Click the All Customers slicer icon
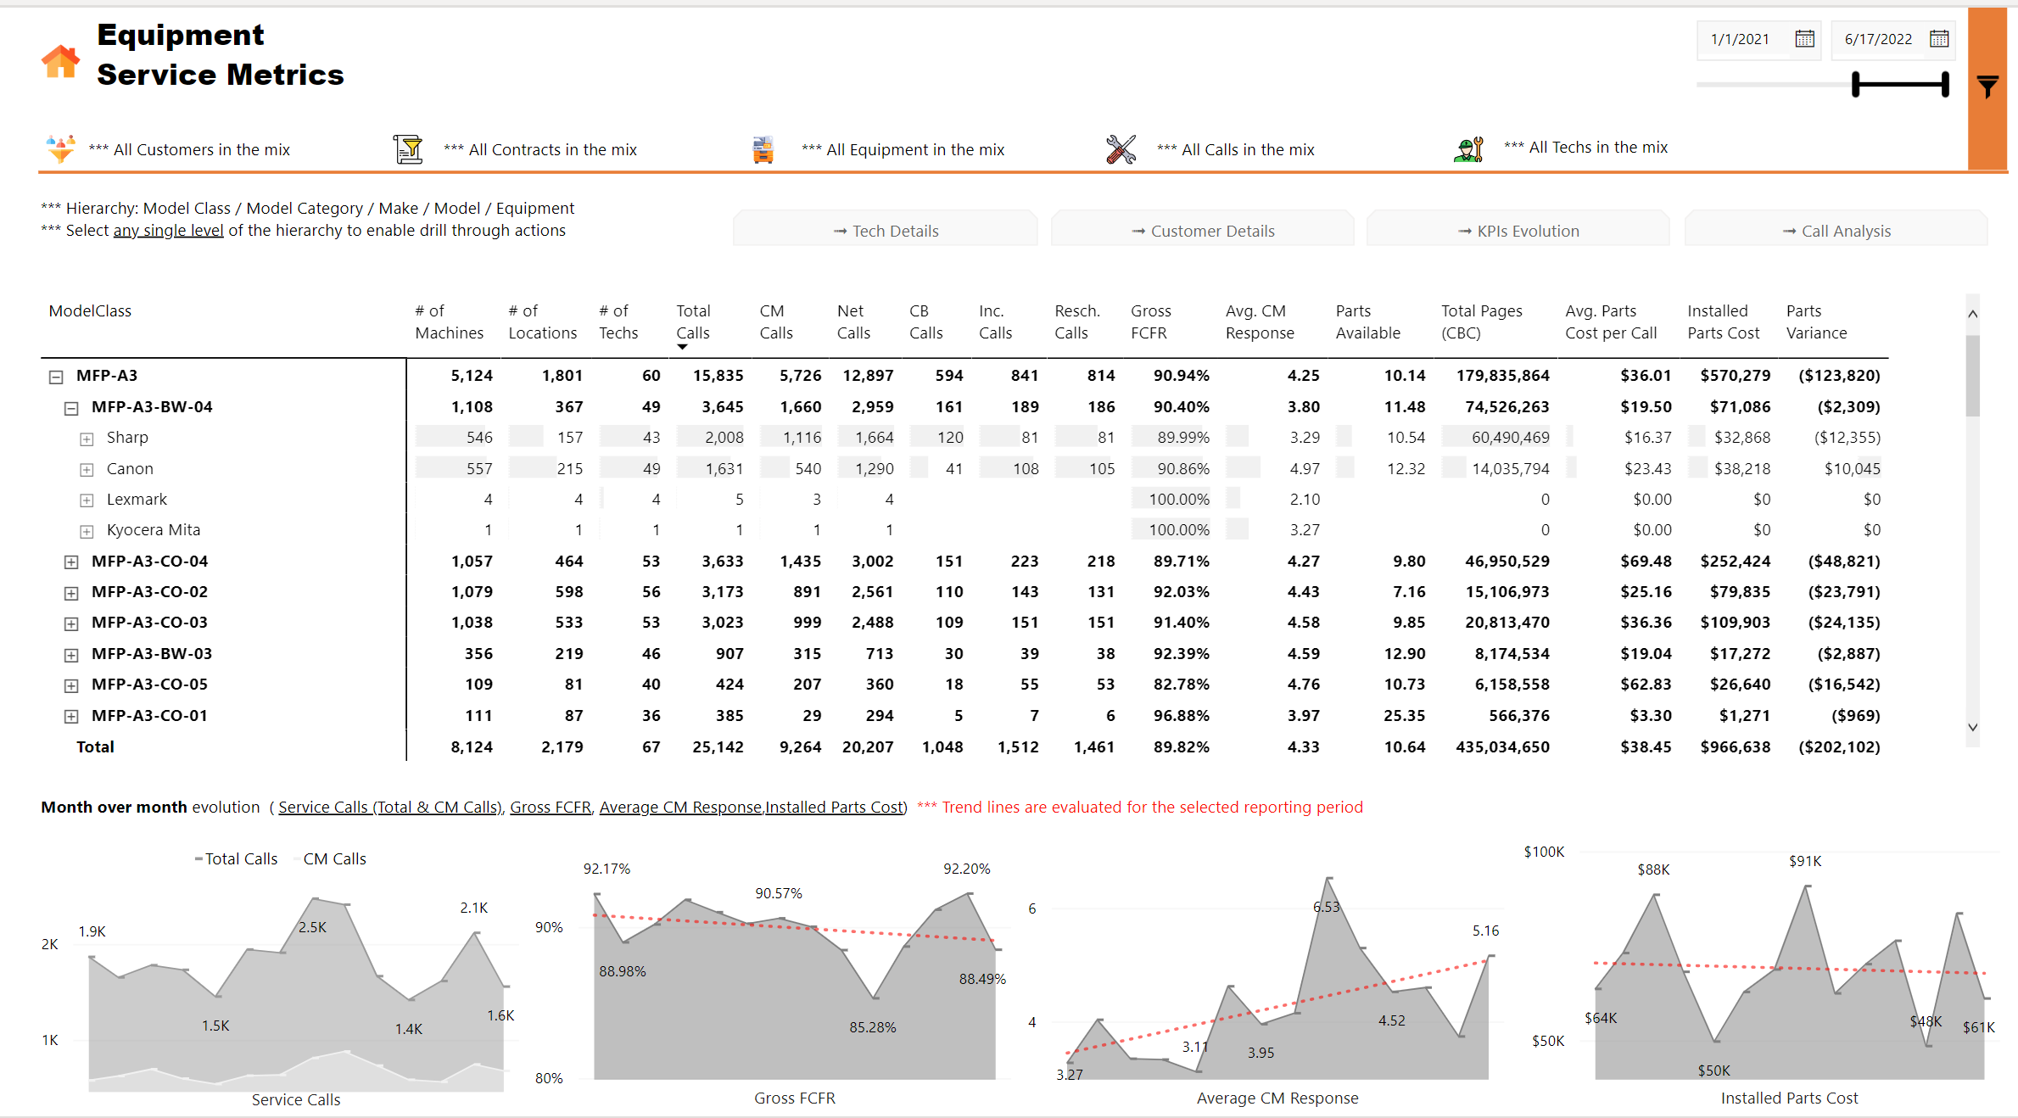Viewport: 2018px width, 1118px height. pyautogui.click(x=59, y=148)
